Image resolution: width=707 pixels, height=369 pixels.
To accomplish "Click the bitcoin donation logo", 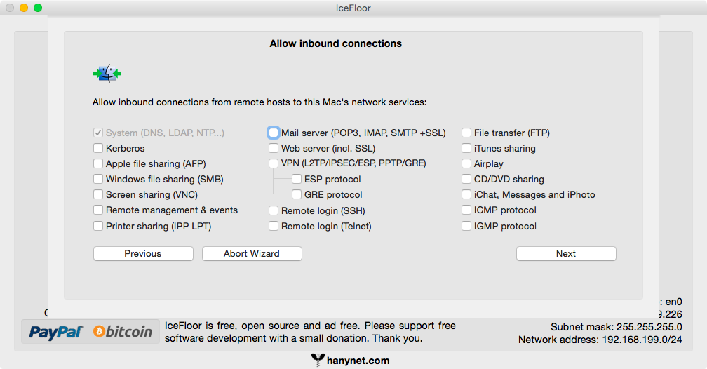I will click(x=123, y=332).
